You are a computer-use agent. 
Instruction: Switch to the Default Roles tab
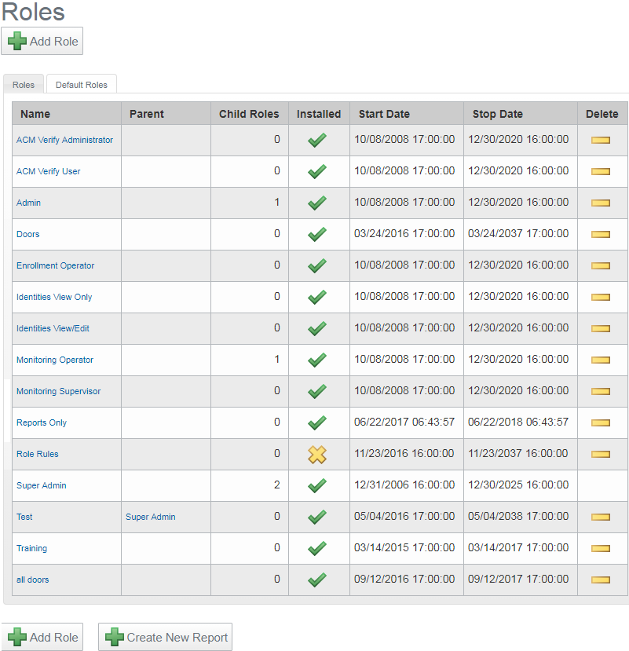pyautogui.click(x=81, y=85)
